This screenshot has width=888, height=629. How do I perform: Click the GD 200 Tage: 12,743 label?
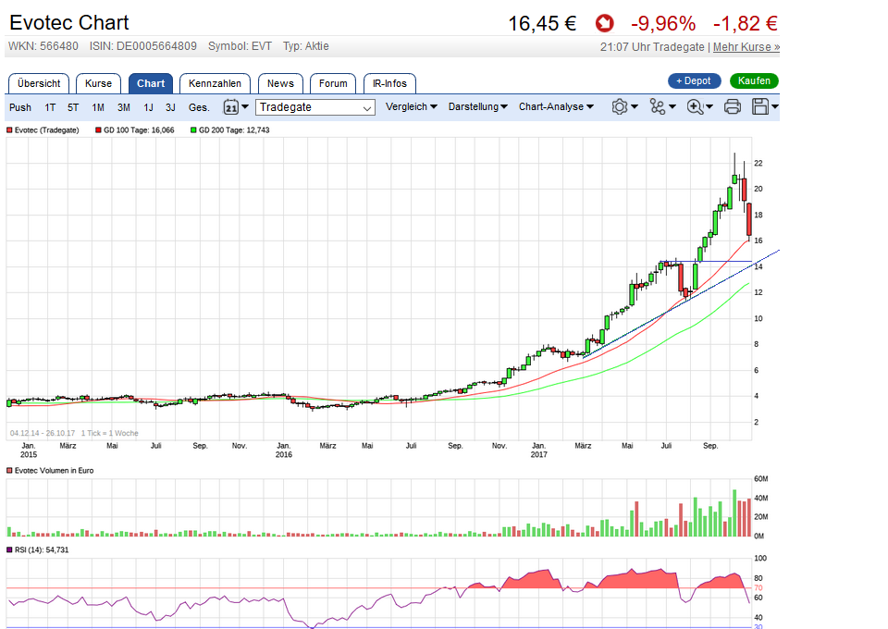234,130
